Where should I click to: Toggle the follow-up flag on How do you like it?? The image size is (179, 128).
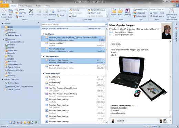click(x=104, y=43)
